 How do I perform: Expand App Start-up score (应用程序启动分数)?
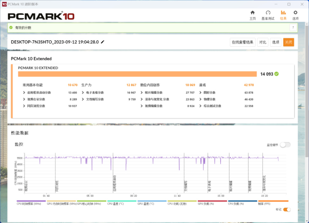24,92
